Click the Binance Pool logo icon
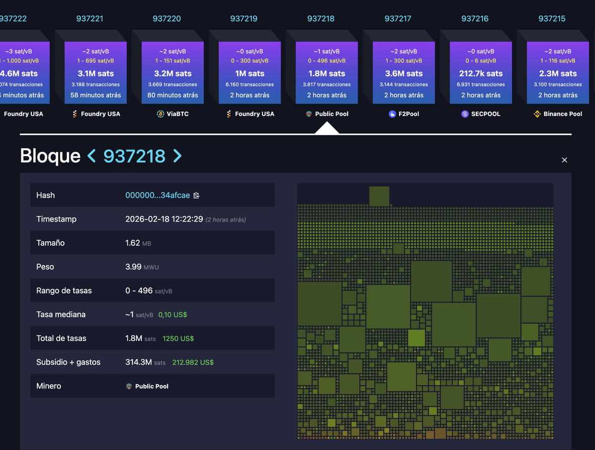The width and height of the screenshot is (595, 450). (537, 114)
